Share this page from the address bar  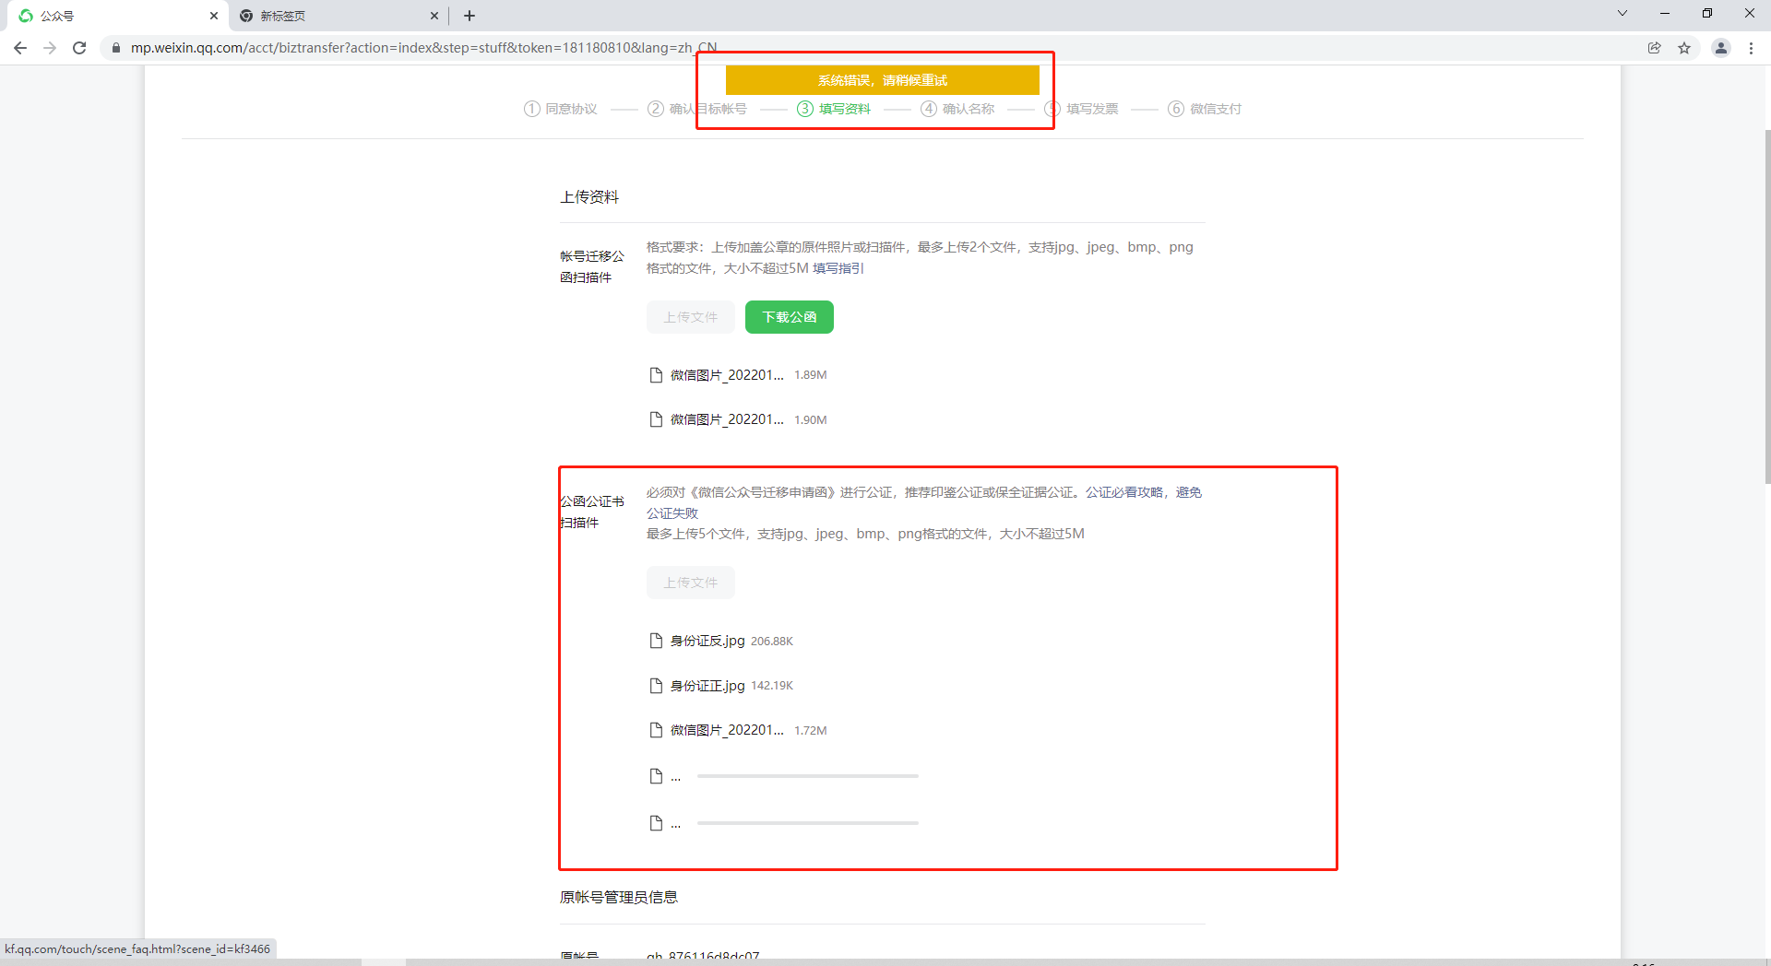click(x=1655, y=48)
